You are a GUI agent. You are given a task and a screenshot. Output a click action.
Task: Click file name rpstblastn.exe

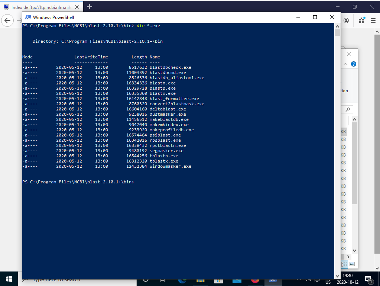pos(168,145)
